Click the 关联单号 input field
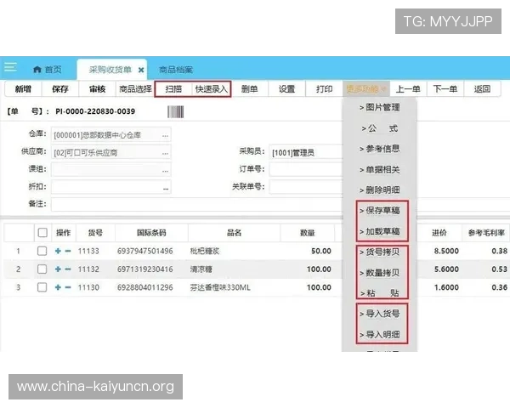This screenshot has width=510, height=408. (x=306, y=187)
